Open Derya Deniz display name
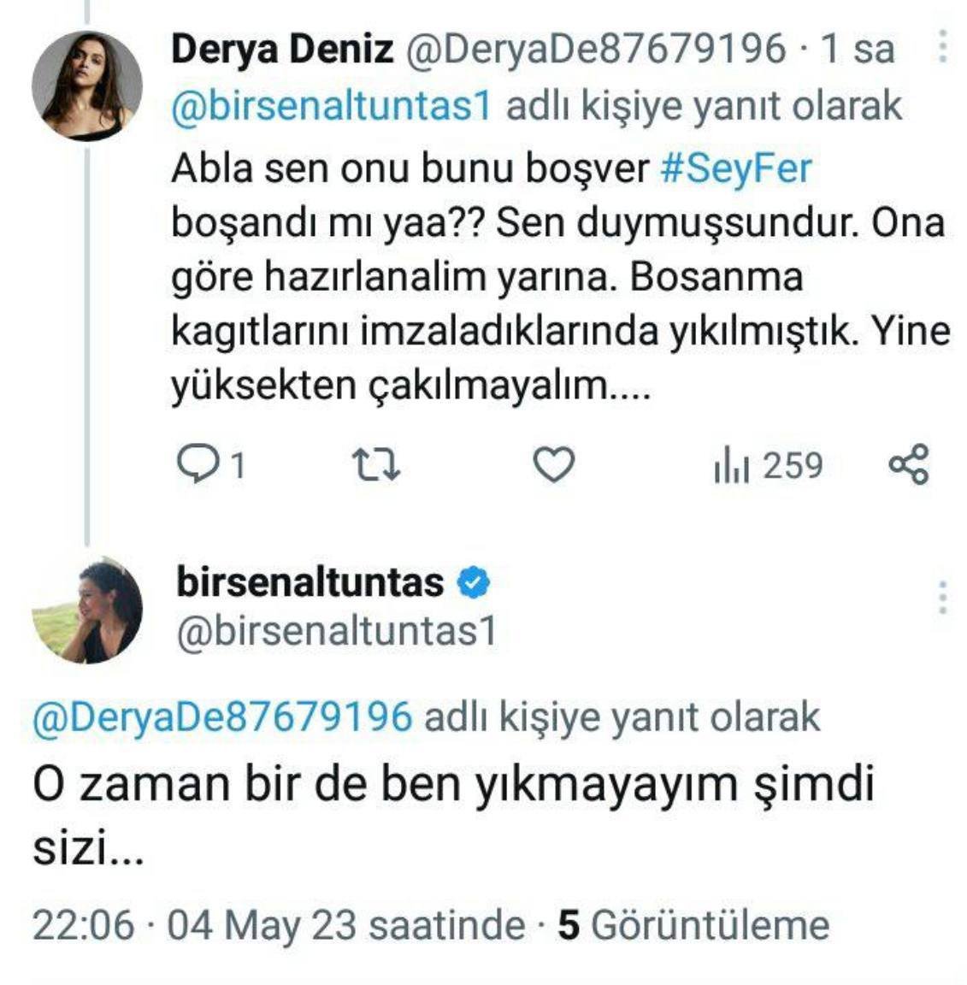 click(282, 49)
